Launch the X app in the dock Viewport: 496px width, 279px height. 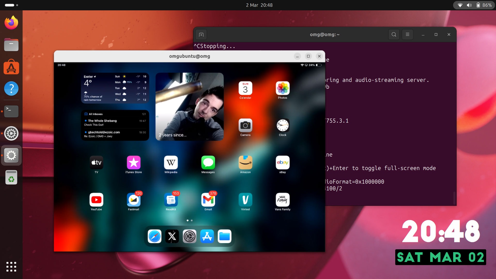(172, 236)
